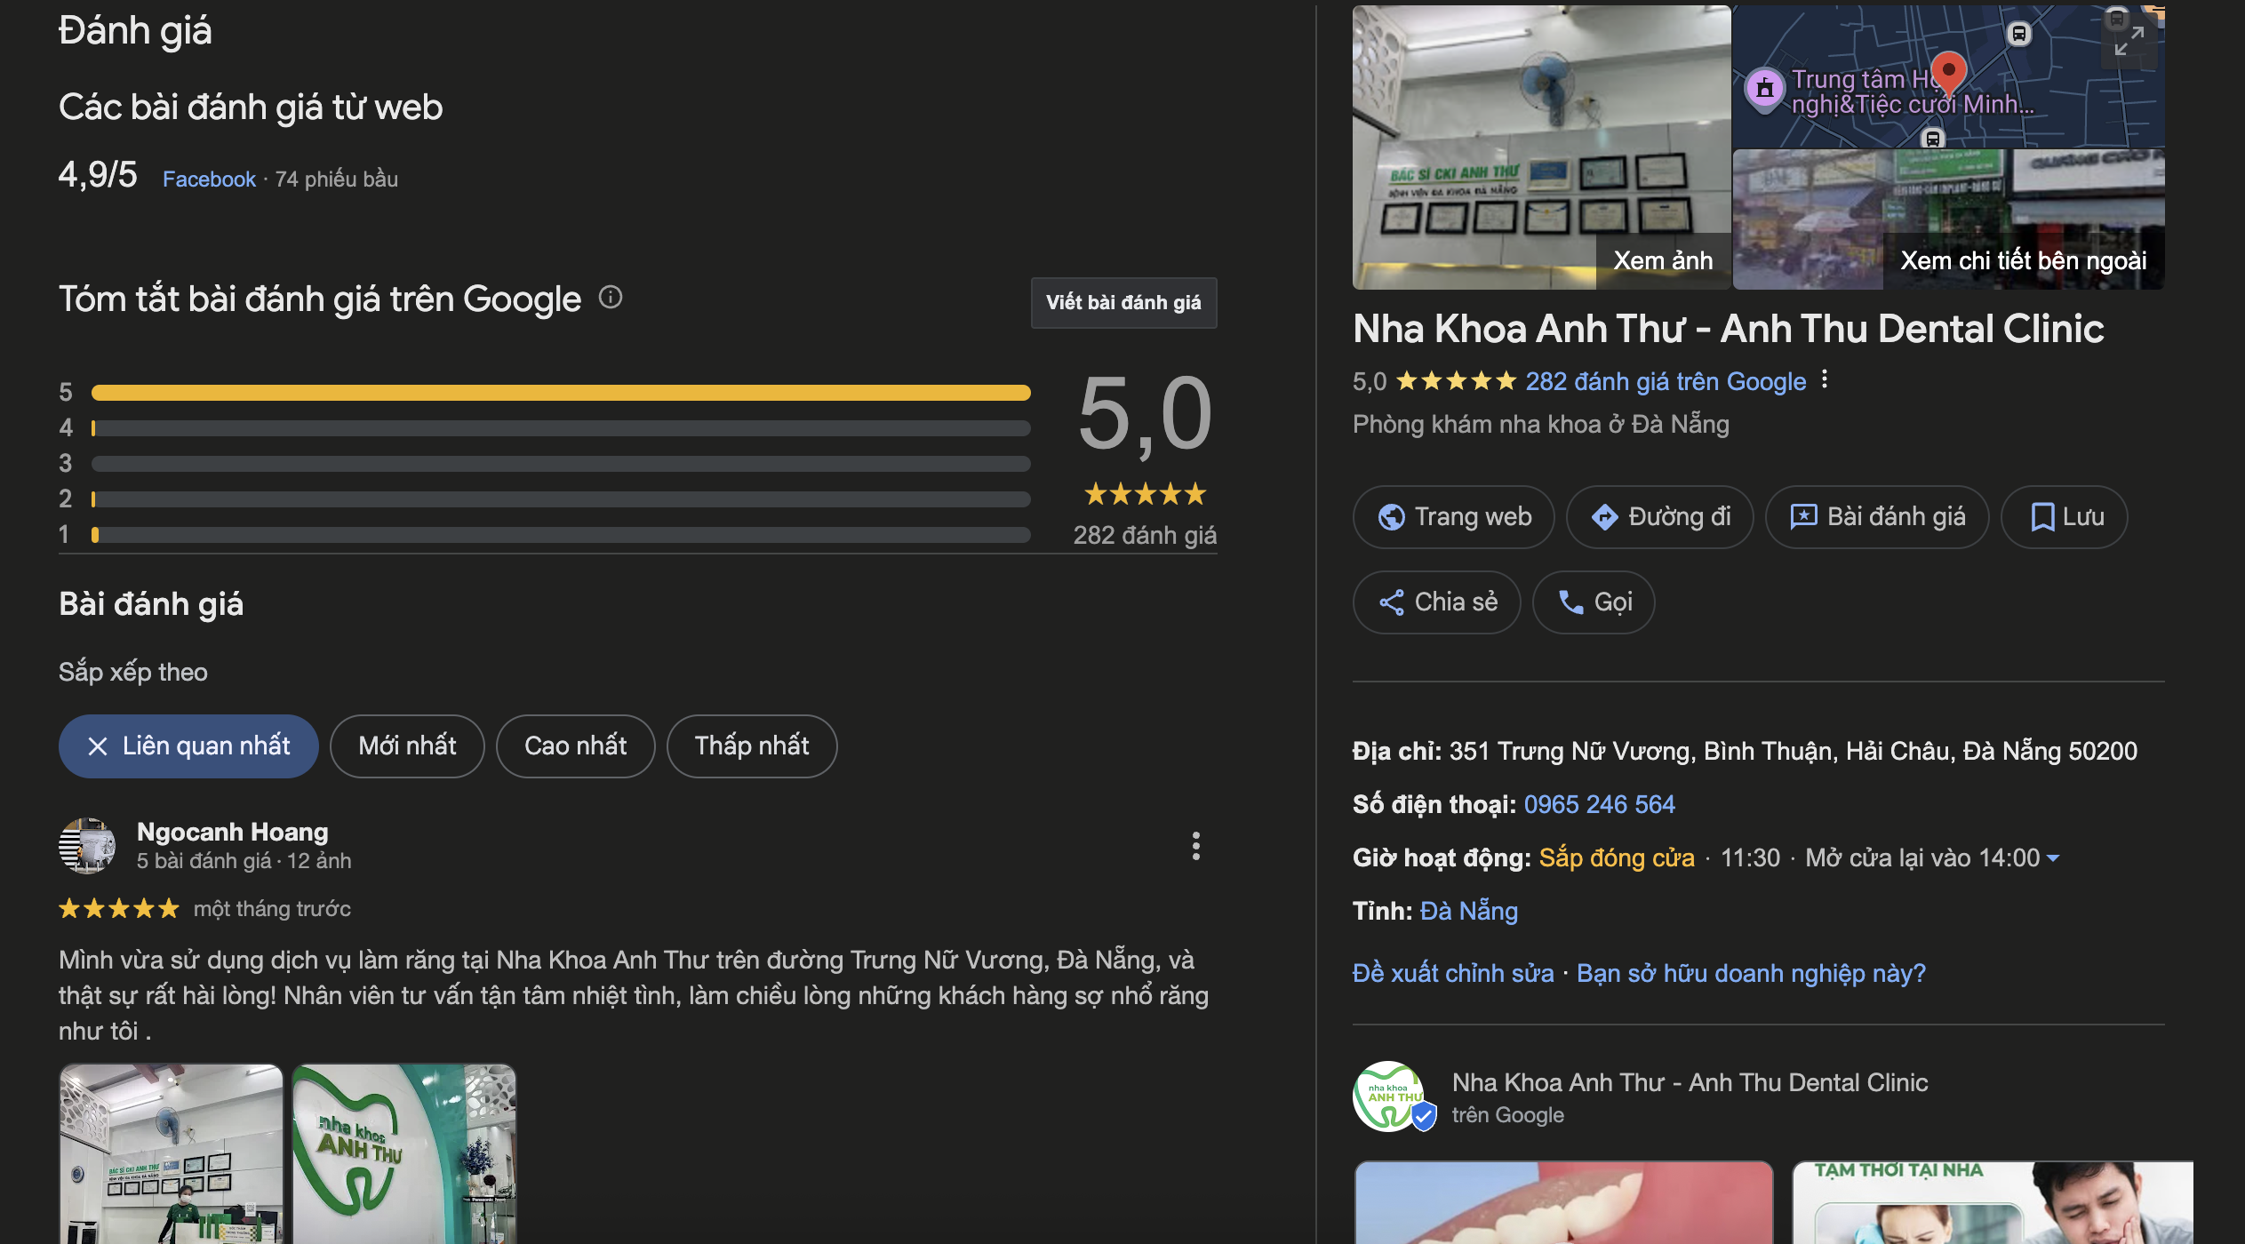
Task: Click Ngocanh Hoang's profile avatar
Action: 87,846
